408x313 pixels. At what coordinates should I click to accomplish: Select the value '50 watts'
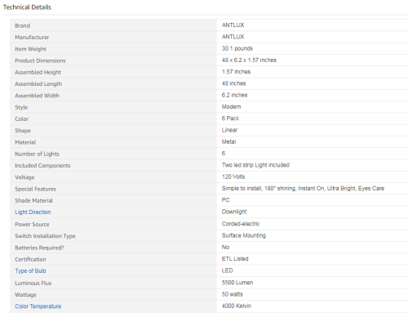click(x=233, y=294)
